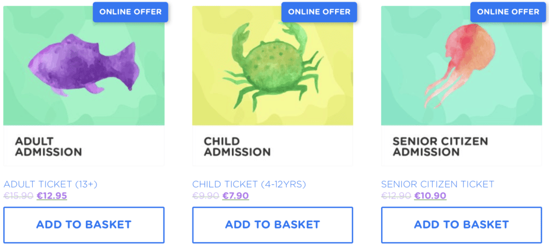Click the Child Admission heading text
This screenshot has width=549, height=250.
tap(237, 146)
